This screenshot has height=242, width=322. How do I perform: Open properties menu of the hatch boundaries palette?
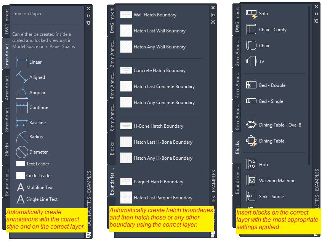[213, 22]
